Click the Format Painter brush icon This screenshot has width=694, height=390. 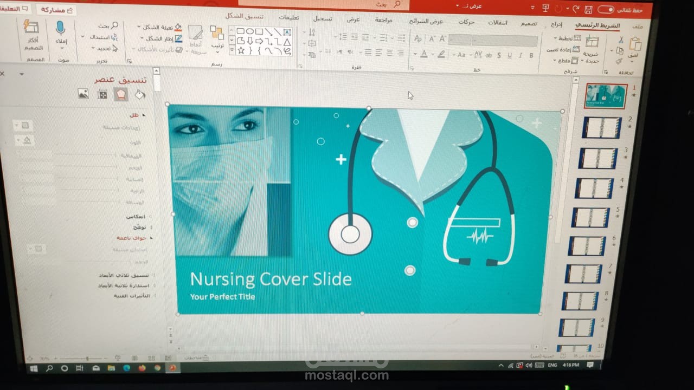[x=619, y=61]
